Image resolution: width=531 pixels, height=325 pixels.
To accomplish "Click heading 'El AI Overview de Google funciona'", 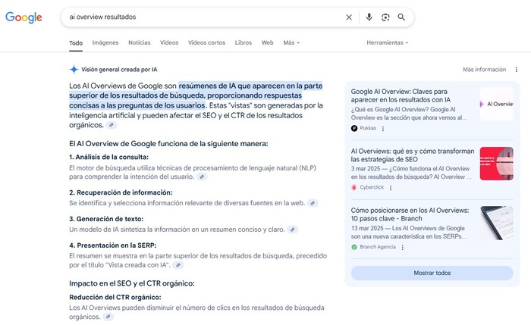I will point(168,144).
